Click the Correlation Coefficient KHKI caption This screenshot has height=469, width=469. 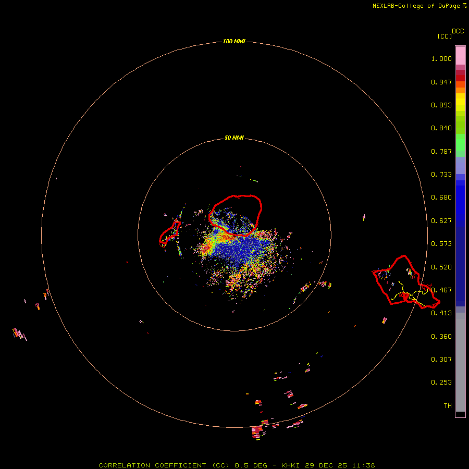(x=237, y=465)
